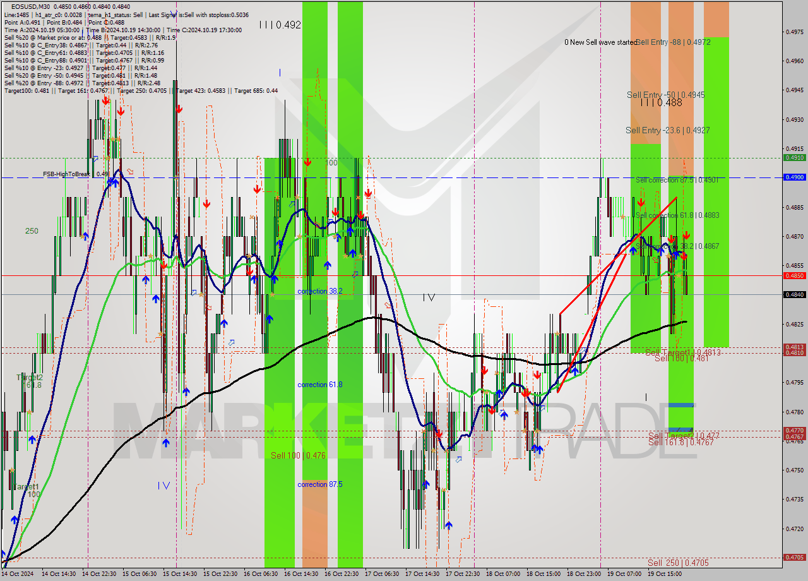Click the 'Sell 250 | 0.4705' label

click(678, 563)
